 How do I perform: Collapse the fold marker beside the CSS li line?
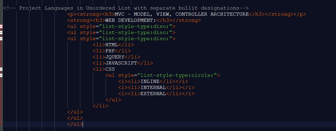point(1,69)
